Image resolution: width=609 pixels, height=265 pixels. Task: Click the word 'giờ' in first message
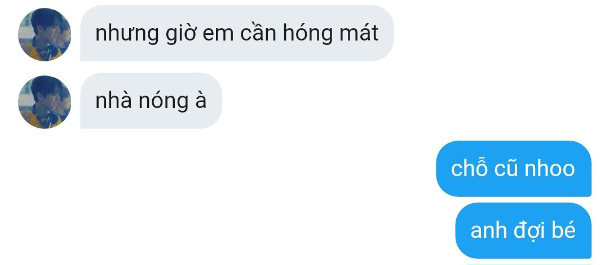click(x=180, y=34)
